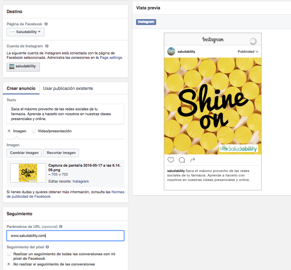The width and height of the screenshot is (291, 270).
Task: Click the URL parameters input field
Action: [65, 236]
